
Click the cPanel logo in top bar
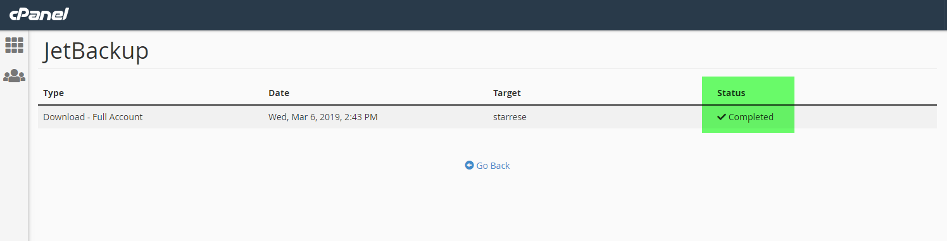[x=39, y=14]
